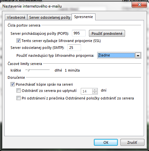The height and width of the screenshot is (151, 149).
Task: Click the arrow of the encryption dropdown
Action: [138, 55]
